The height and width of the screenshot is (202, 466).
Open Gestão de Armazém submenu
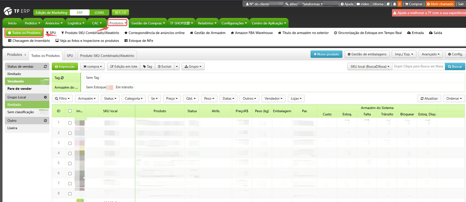(x=208, y=33)
